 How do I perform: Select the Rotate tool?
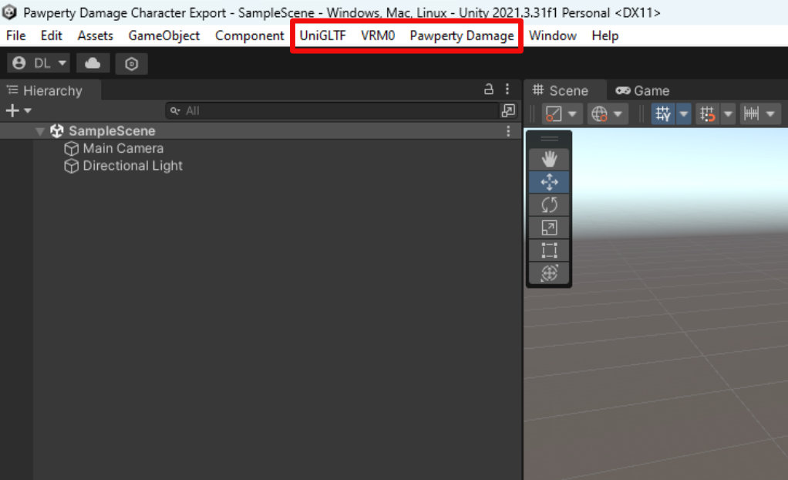coord(549,205)
